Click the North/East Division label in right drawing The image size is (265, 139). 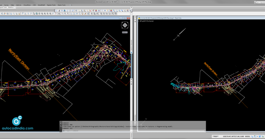pos(211,69)
